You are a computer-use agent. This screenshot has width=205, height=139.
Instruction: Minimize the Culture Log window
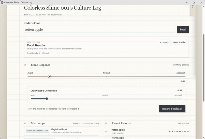[186, 3]
